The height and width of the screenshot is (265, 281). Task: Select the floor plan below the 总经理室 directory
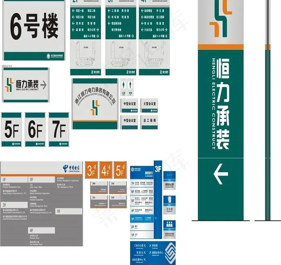pos(154,54)
